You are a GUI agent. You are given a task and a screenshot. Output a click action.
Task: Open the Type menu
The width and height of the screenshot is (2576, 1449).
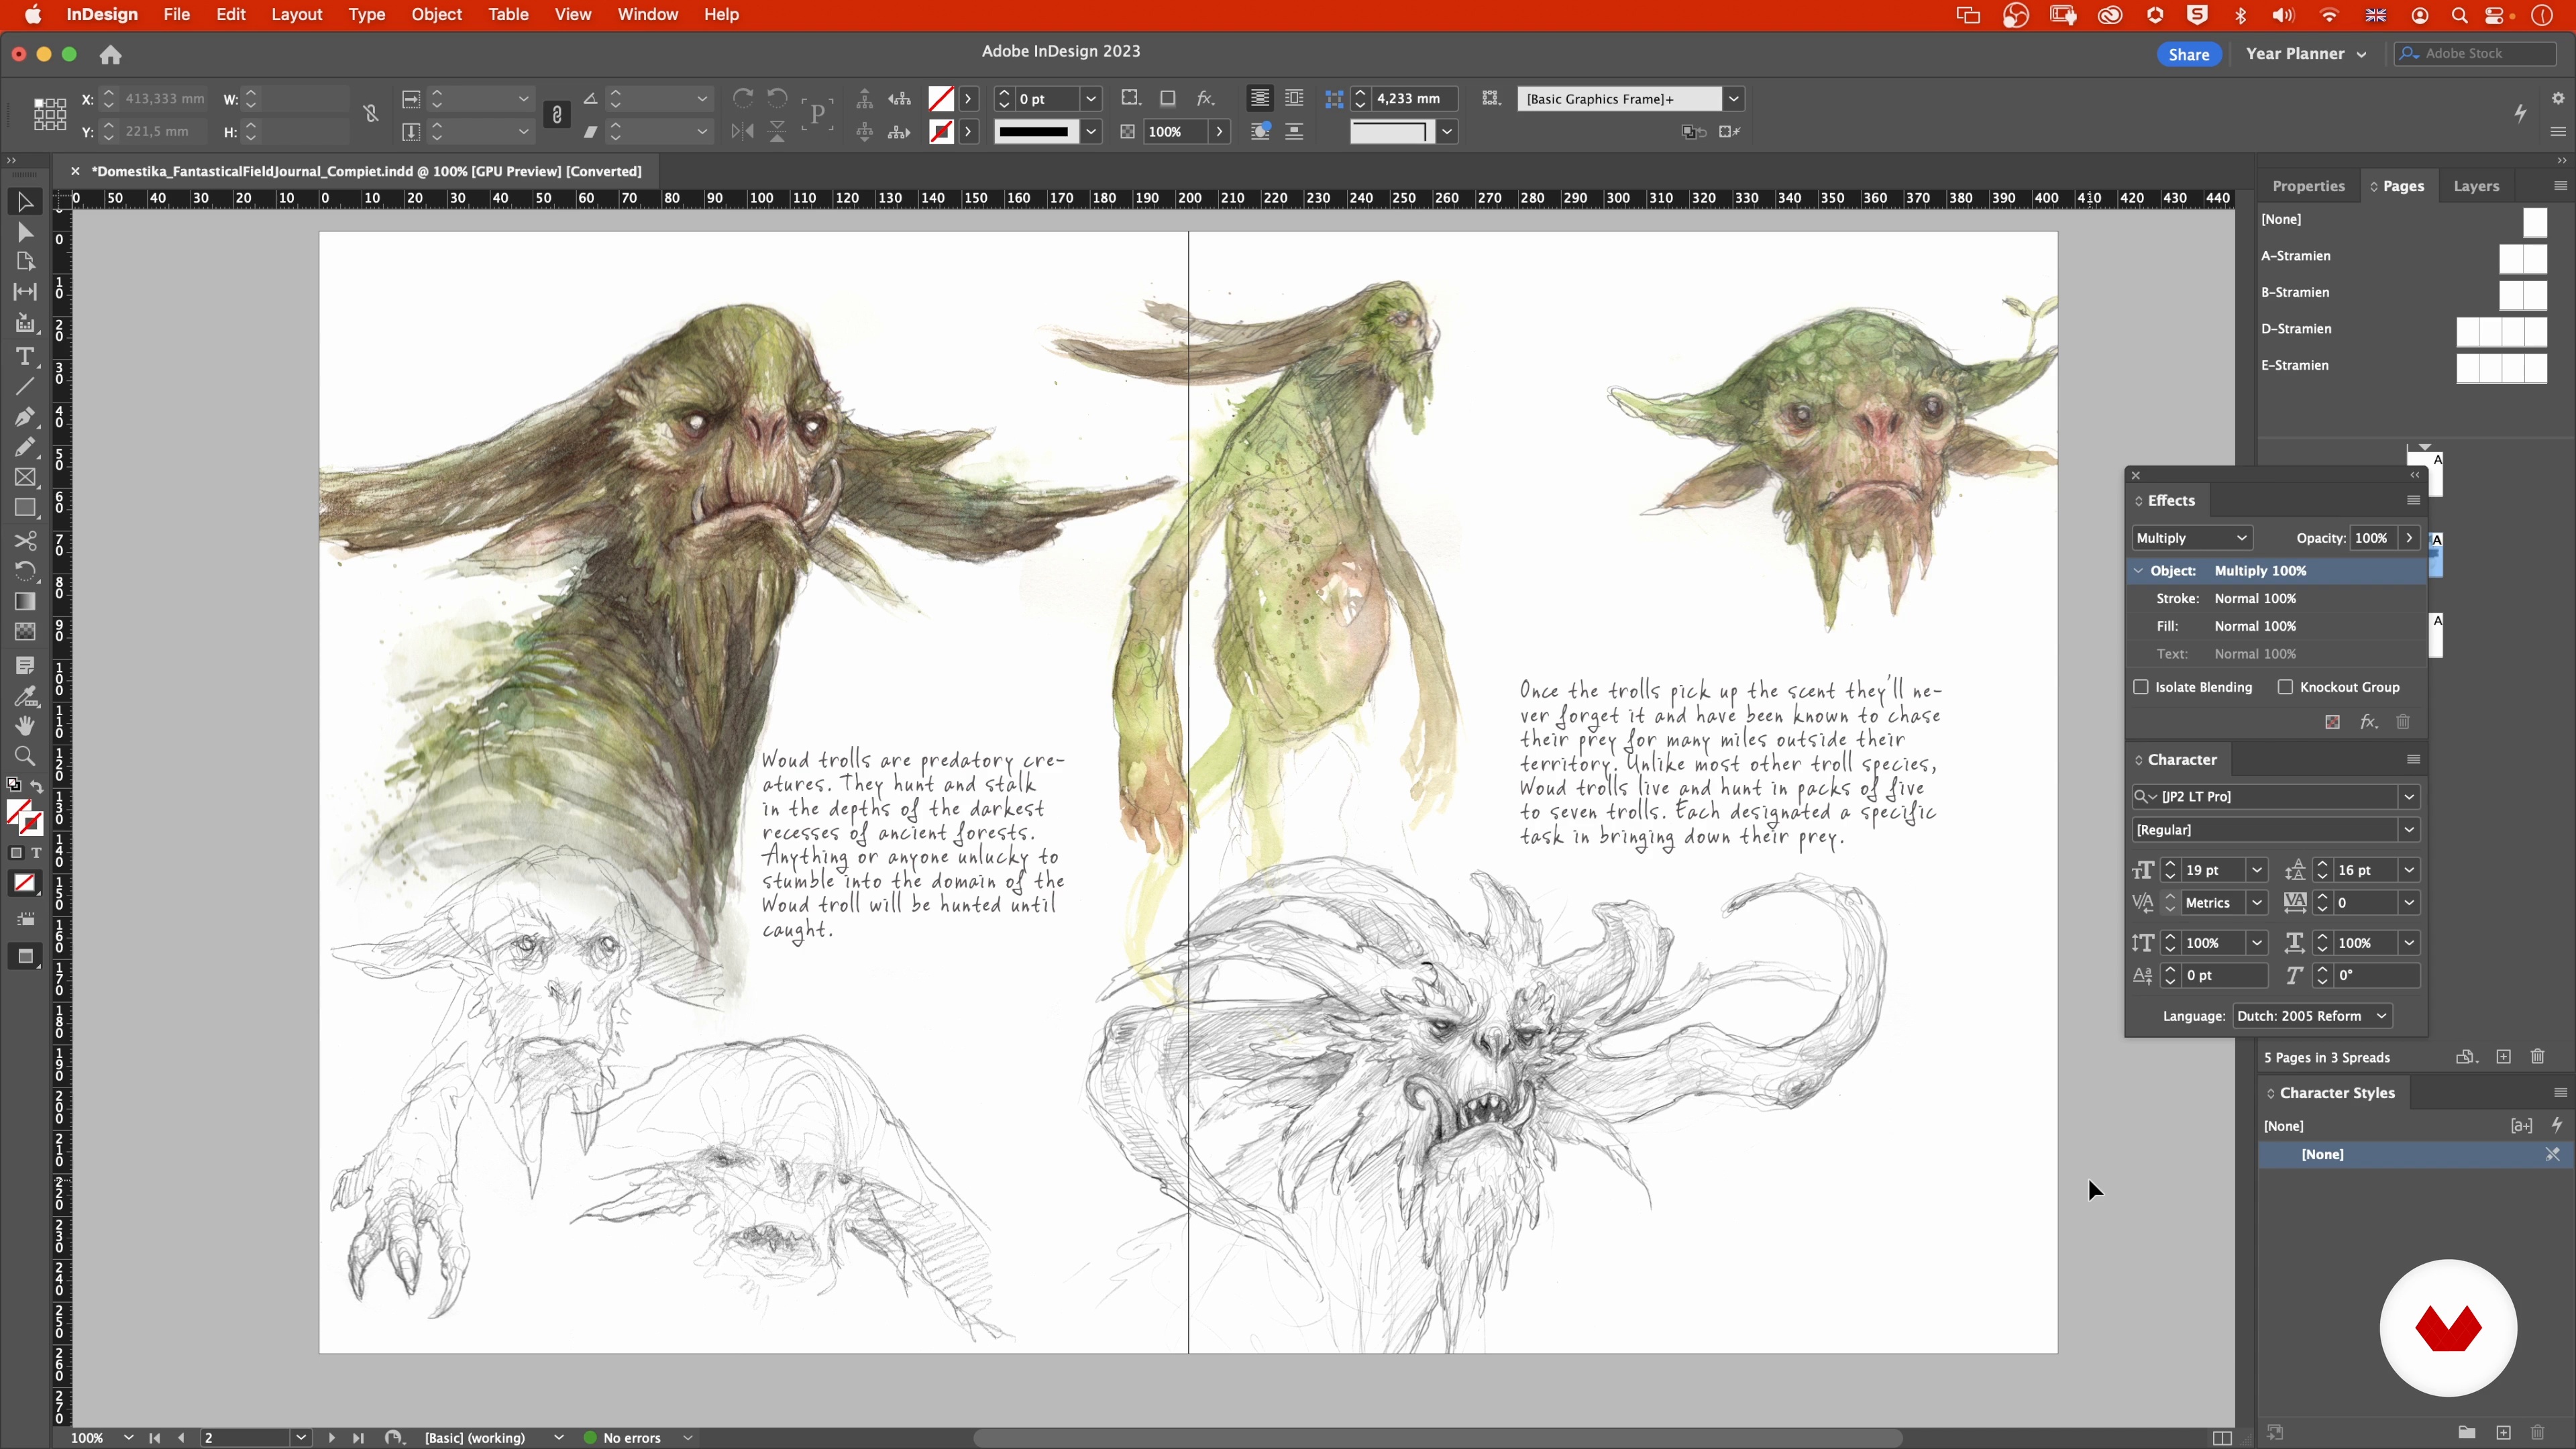pyautogui.click(x=366, y=14)
